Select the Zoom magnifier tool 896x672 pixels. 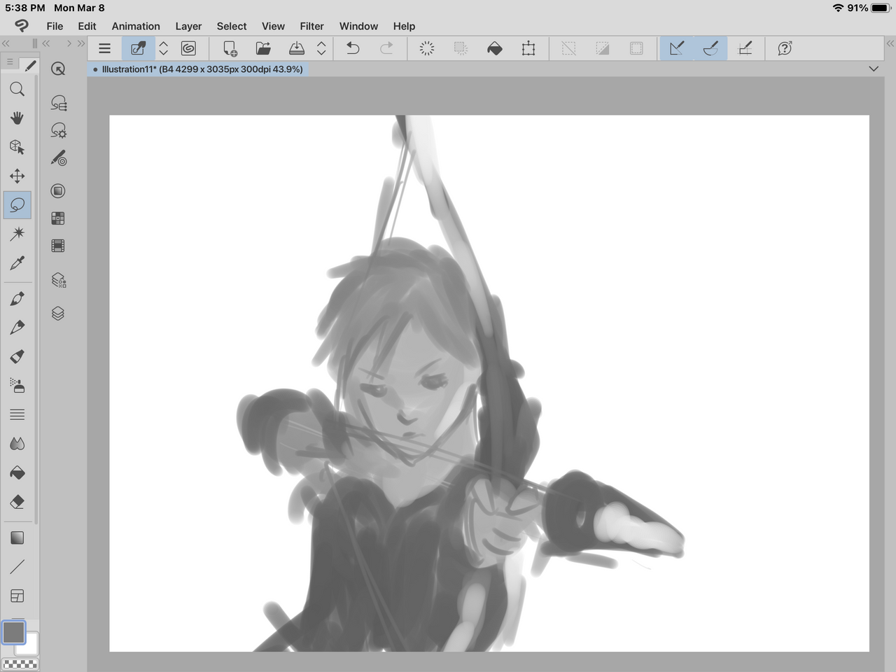(17, 89)
